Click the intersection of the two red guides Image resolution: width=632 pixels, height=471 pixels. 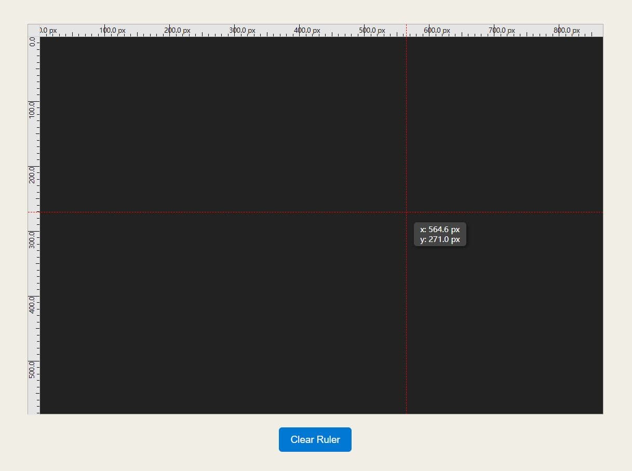[406, 212]
